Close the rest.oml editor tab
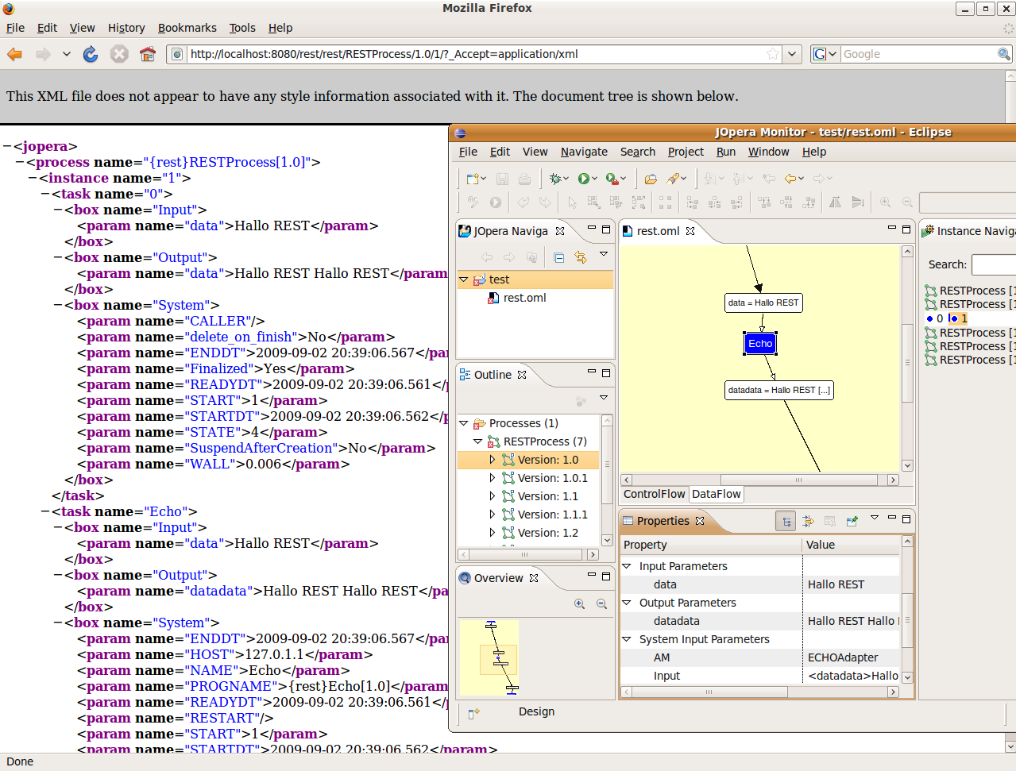The image size is (1016, 771). tap(690, 231)
